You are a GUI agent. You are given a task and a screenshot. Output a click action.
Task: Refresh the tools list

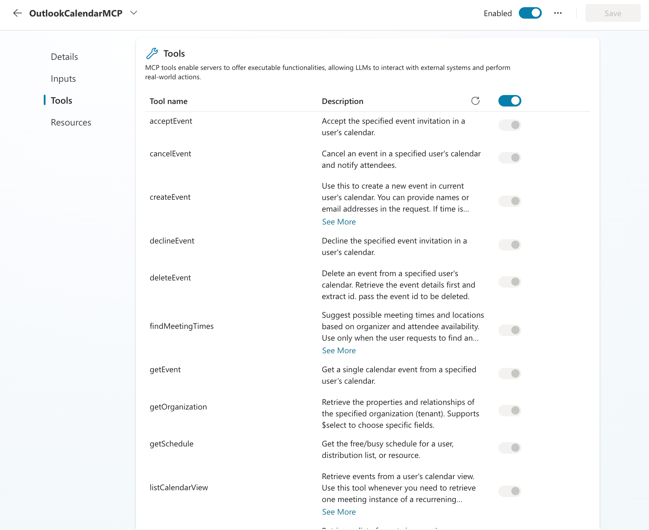click(x=475, y=101)
